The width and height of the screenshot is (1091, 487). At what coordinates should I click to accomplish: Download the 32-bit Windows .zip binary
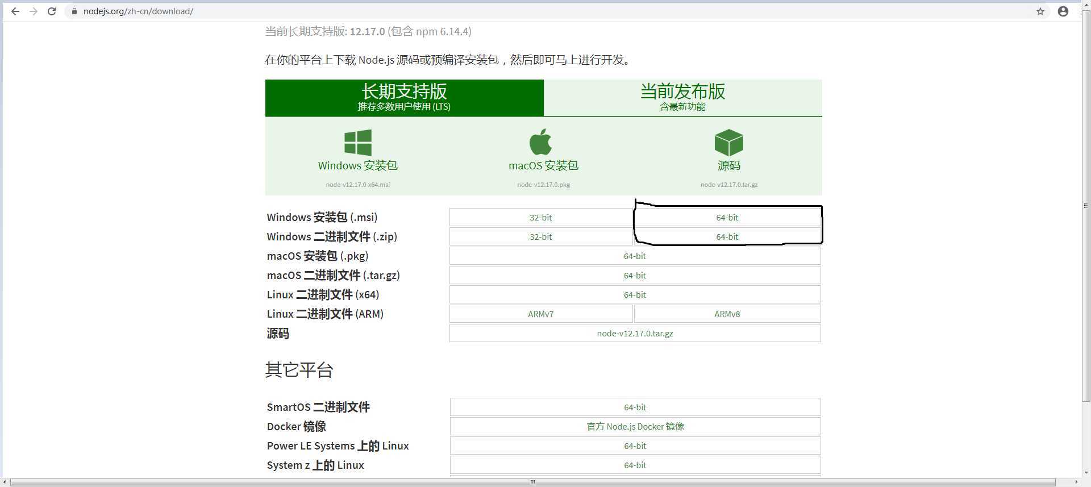[x=541, y=237]
